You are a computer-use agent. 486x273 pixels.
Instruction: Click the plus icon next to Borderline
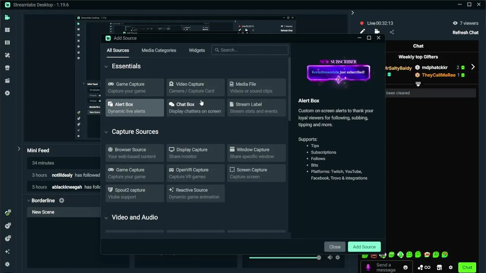(x=62, y=200)
